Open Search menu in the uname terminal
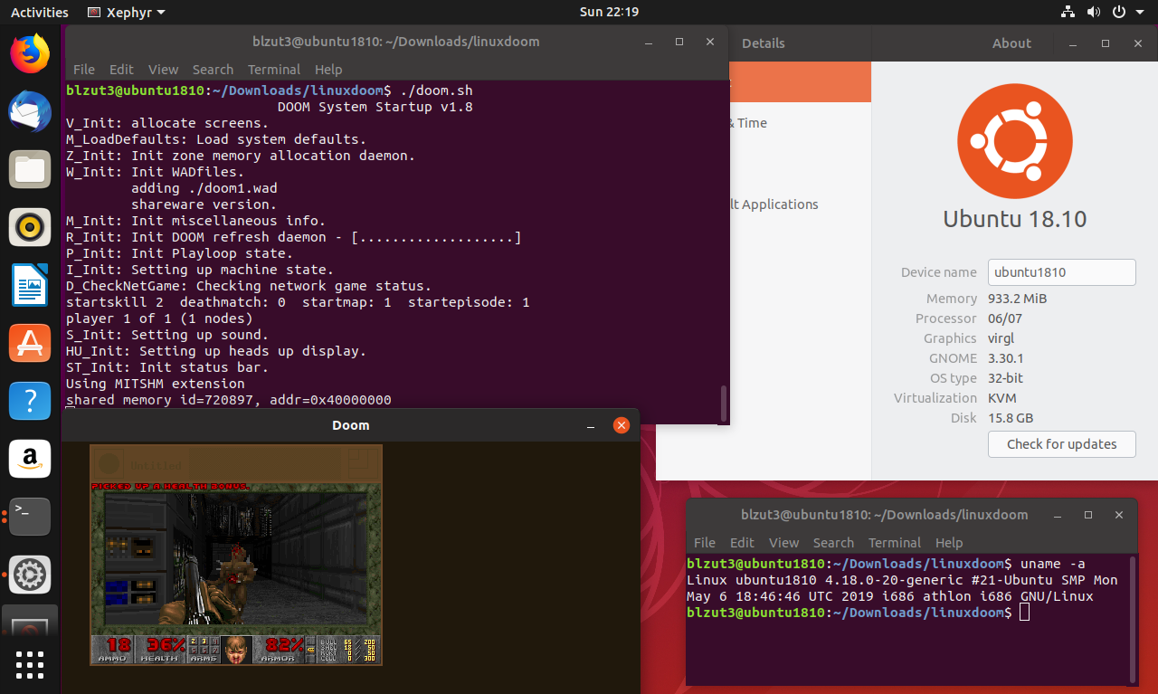The image size is (1158, 694). click(x=833, y=543)
